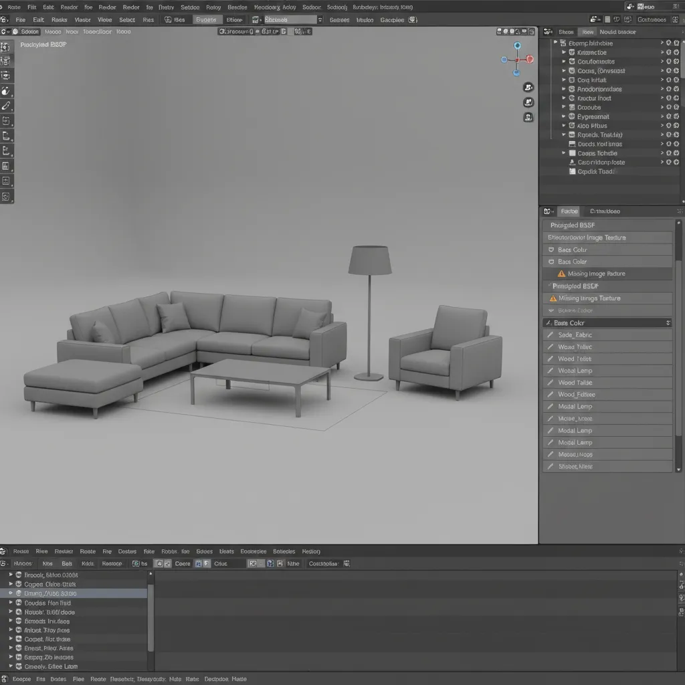This screenshot has height=685, width=685.
Task: Switch to the second tab in the Outliner header
Action: pos(588,31)
